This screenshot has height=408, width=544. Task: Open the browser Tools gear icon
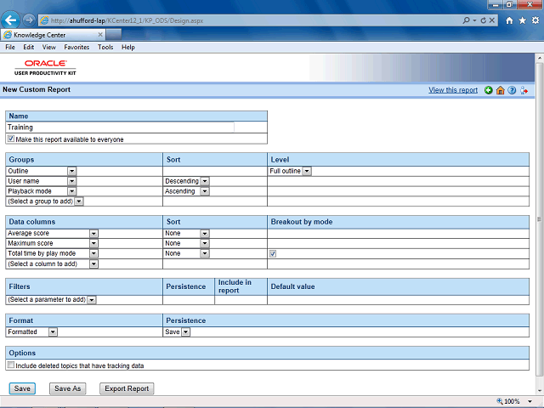pyautogui.click(x=535, y=20)
